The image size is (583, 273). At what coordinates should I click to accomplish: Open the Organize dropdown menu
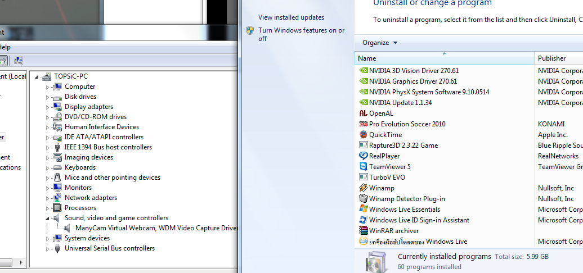tap(380, 43)
